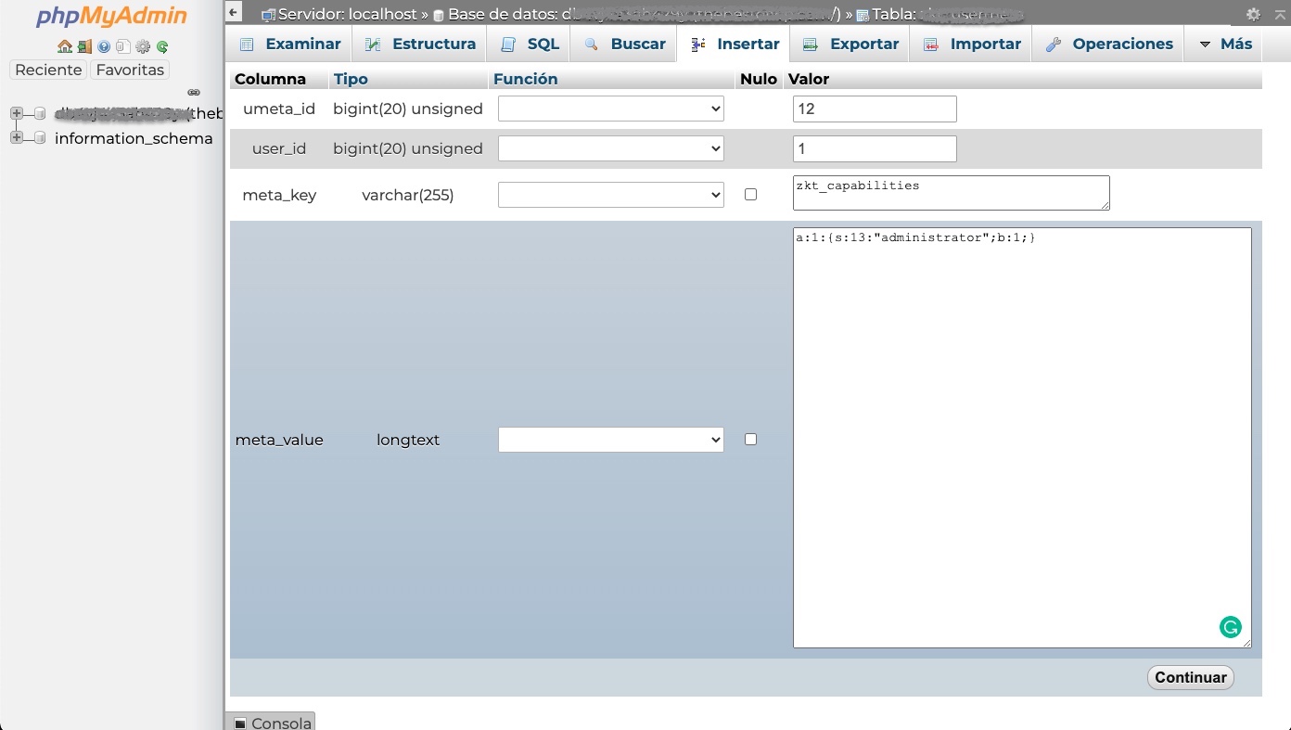
Task: Click the home icon in sidebar
Action: tap(64, 46)
